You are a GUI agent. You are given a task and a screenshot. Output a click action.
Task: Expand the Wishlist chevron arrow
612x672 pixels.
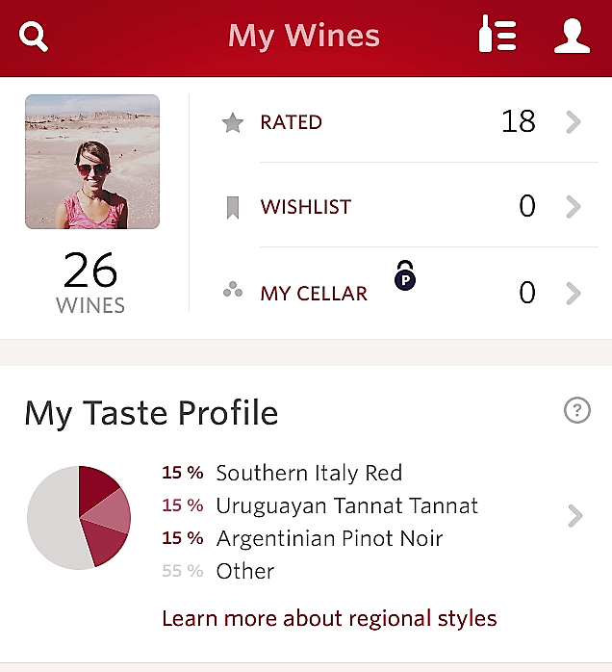pyautogui.click(x=574, y=207)
